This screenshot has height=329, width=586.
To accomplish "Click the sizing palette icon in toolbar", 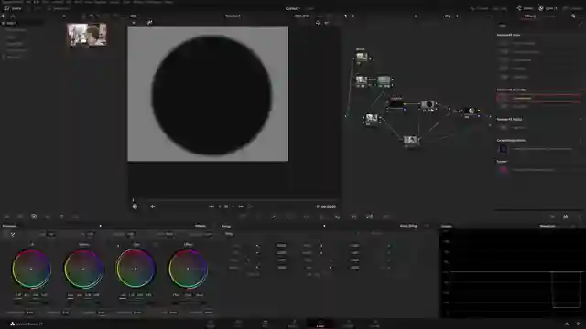I will coord(369,217).
